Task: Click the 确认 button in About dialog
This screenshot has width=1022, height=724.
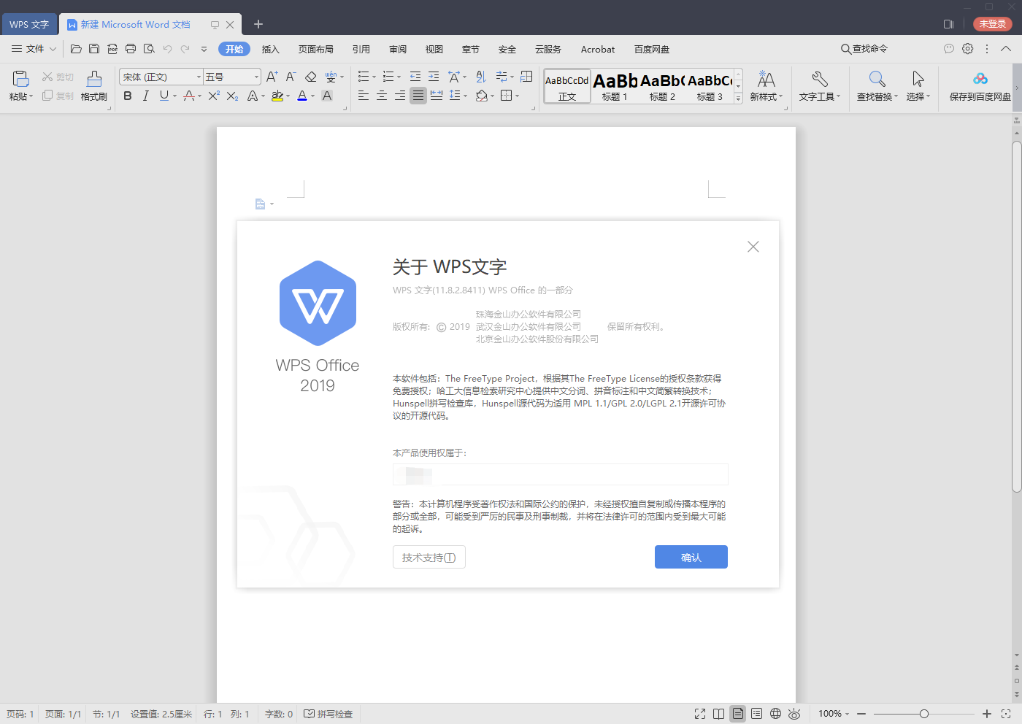Action: tap(691, 557)
